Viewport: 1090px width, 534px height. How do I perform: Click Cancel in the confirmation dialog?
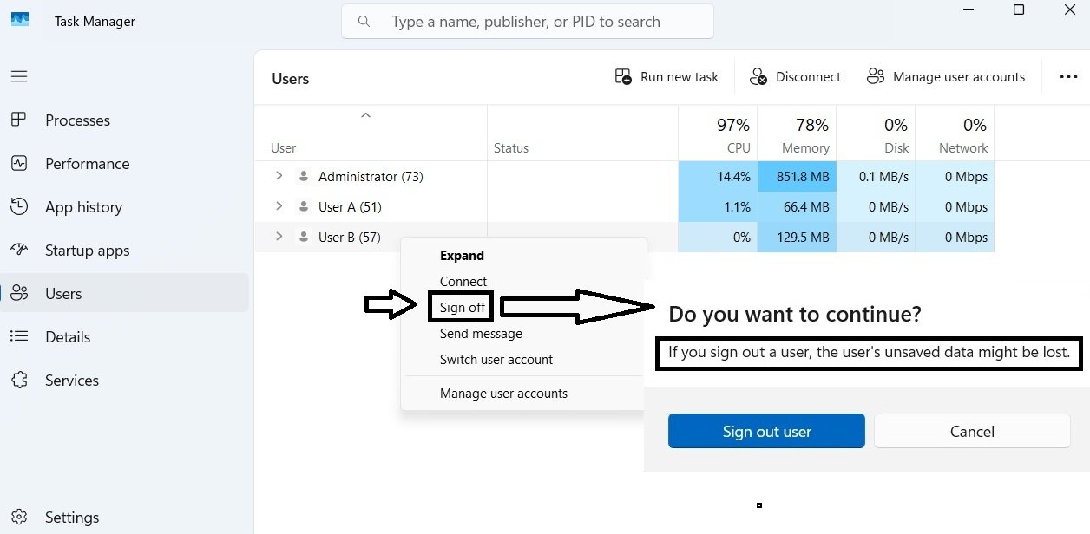click(972, 431)
